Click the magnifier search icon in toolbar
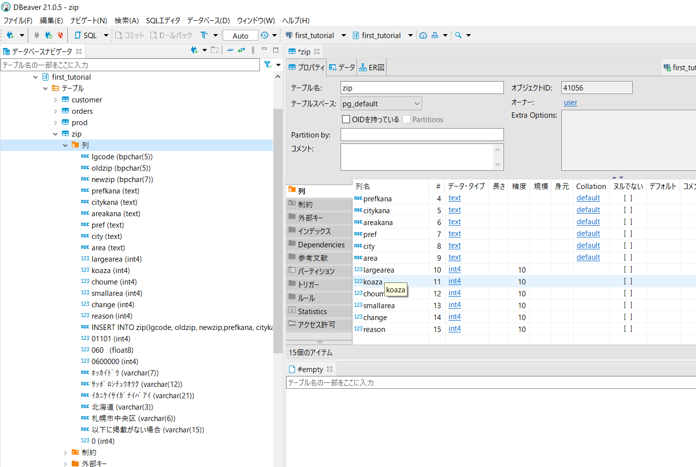The width and height of the screenshot is (696, 467). (458, 35)
